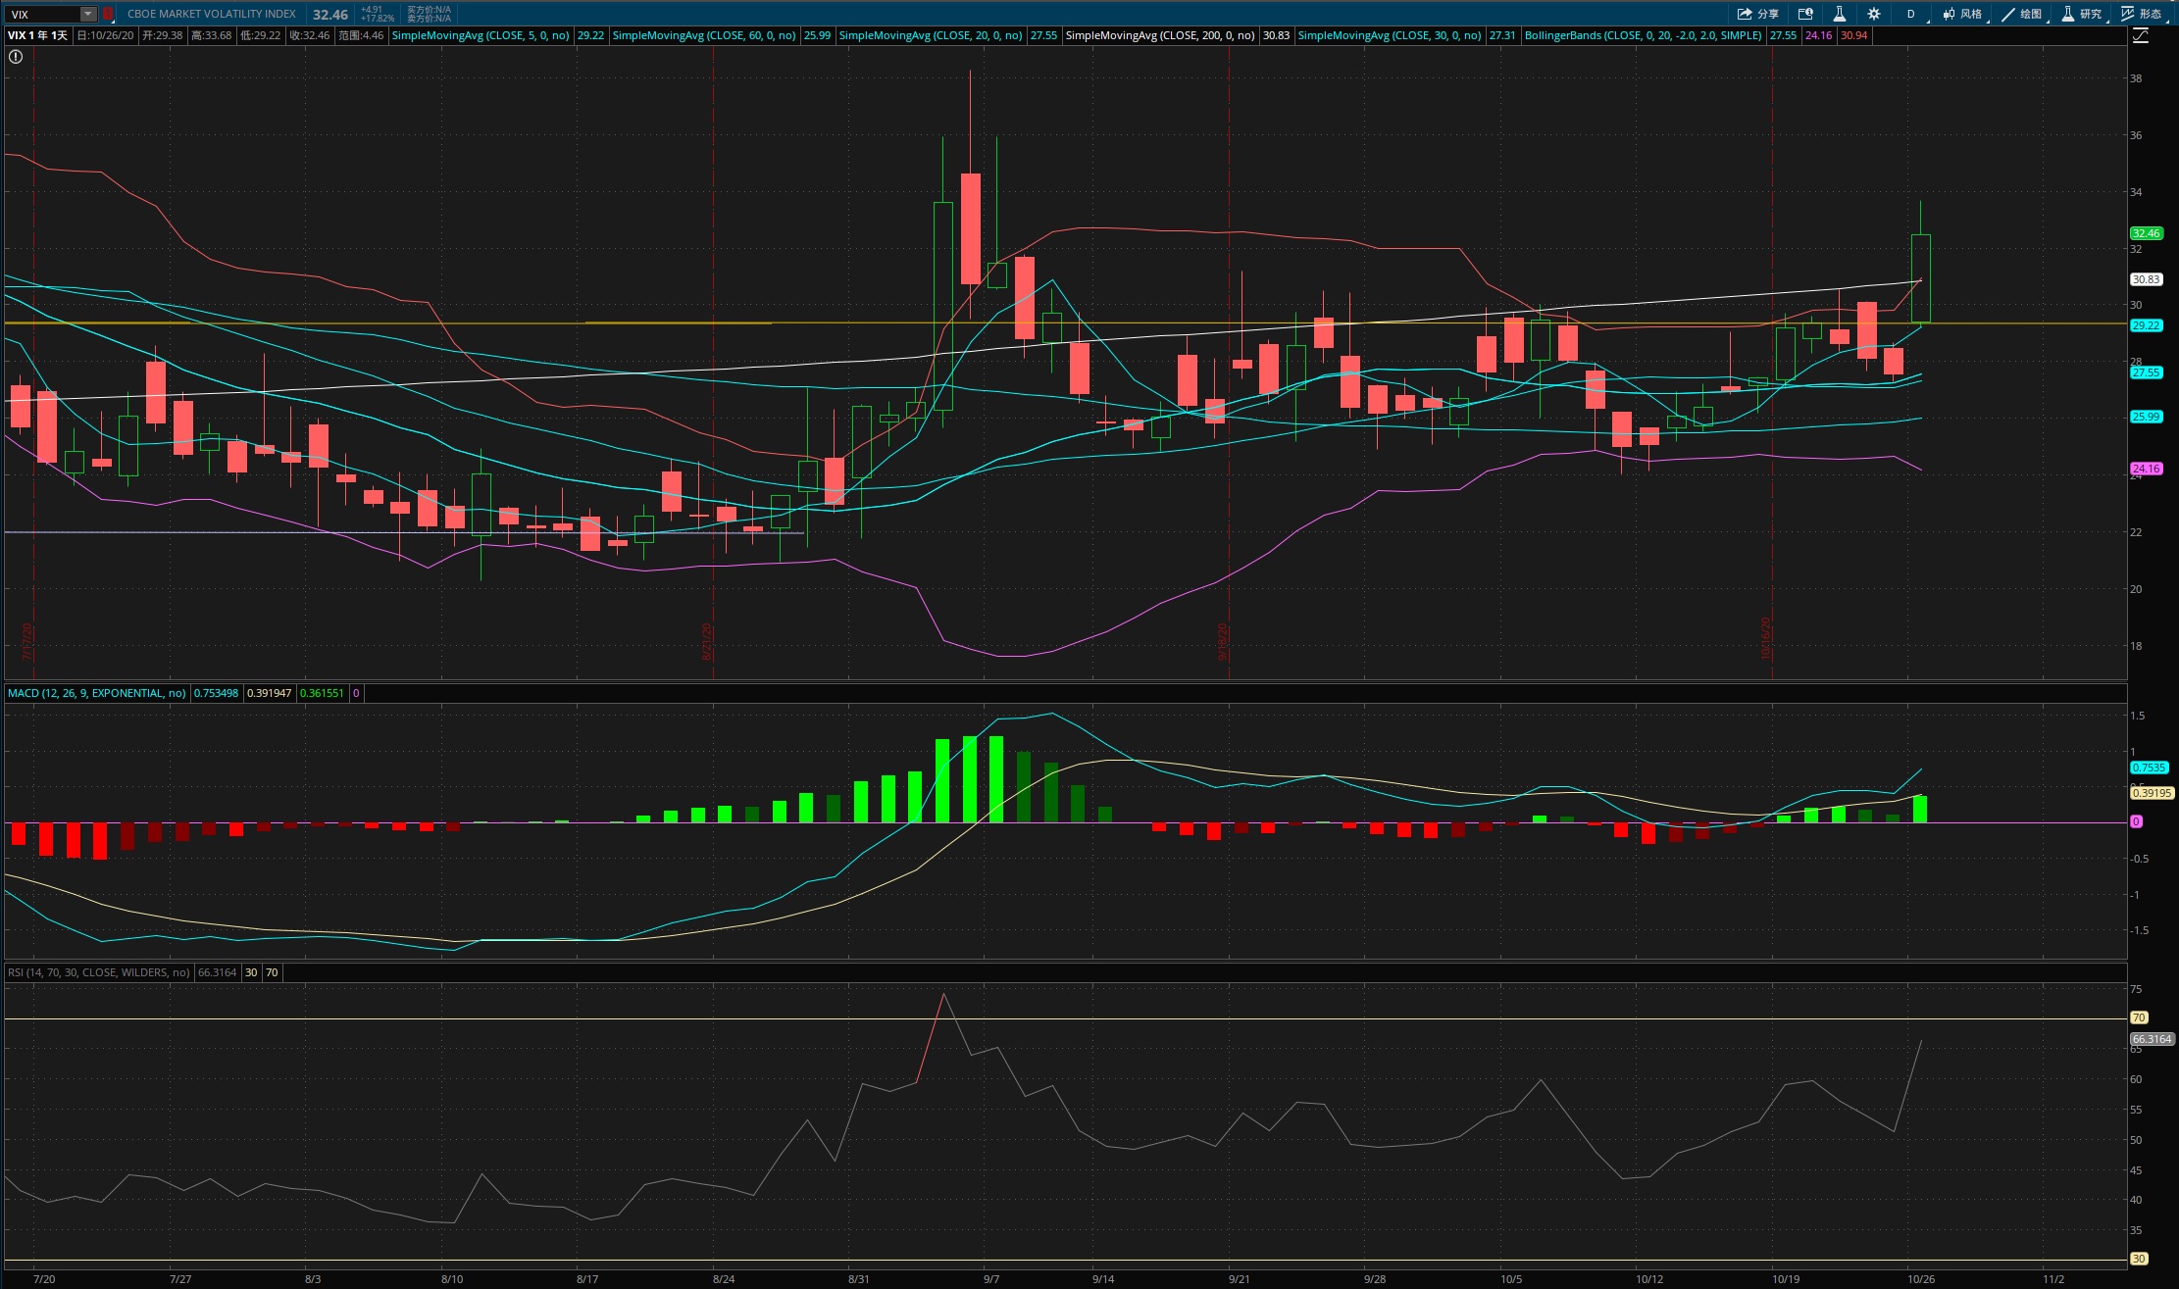The image size is (2179, 1289).
Task: Click the red symbol link color icon
Action: 108,14
